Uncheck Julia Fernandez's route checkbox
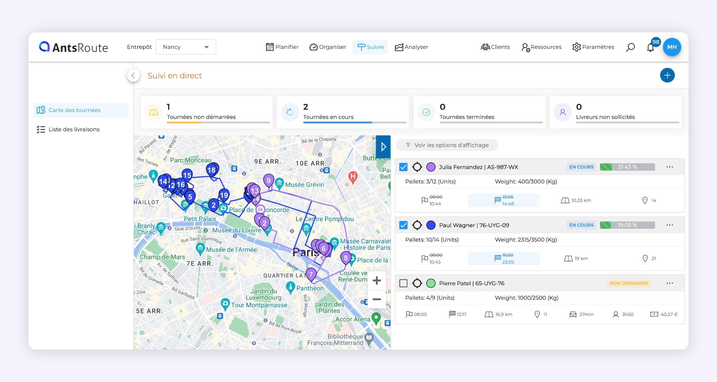 (x=404, y=167)
